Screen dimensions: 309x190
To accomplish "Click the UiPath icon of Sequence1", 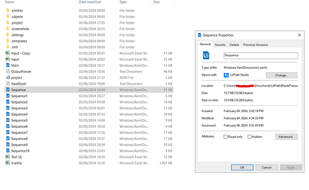I will (8, 96).
